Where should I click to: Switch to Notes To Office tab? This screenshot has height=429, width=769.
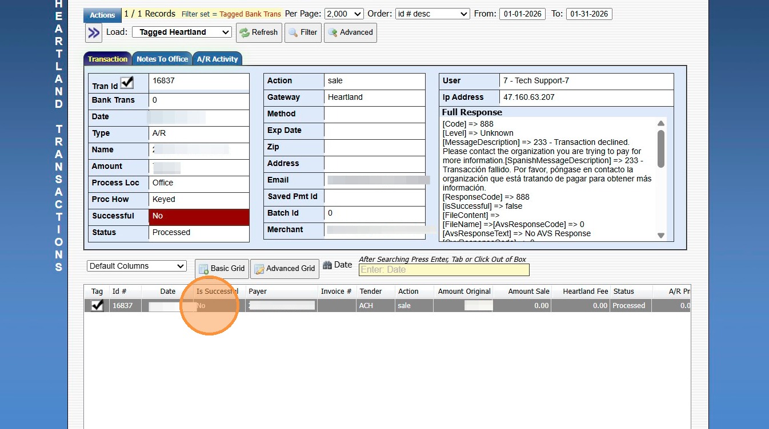162,59
